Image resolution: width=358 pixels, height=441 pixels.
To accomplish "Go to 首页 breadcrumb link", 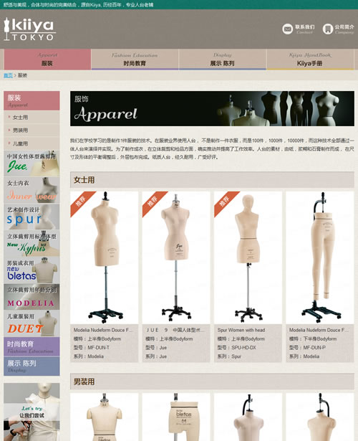I will coord(8,75).
